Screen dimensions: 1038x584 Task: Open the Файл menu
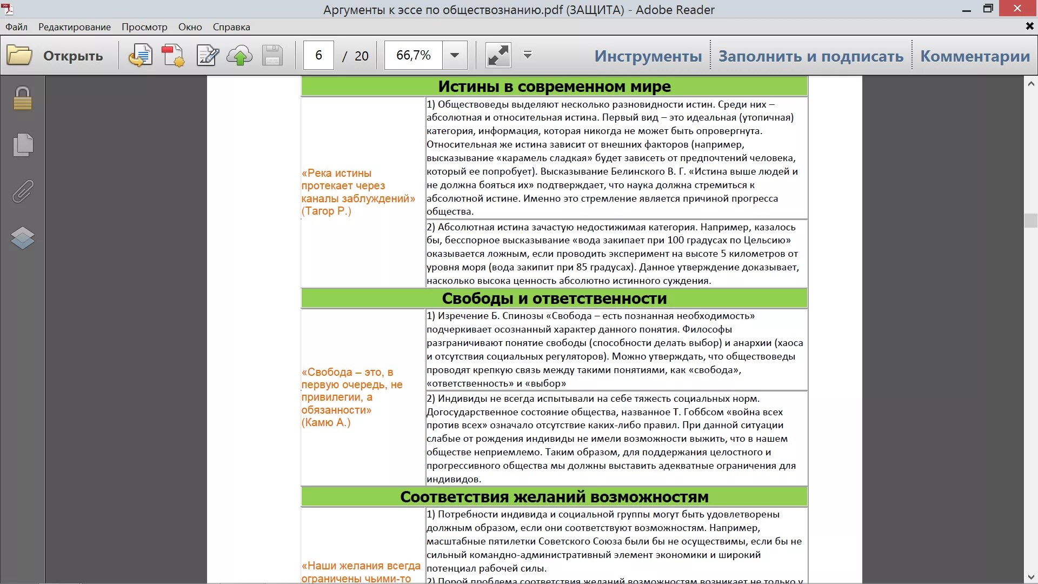point(16,27)
